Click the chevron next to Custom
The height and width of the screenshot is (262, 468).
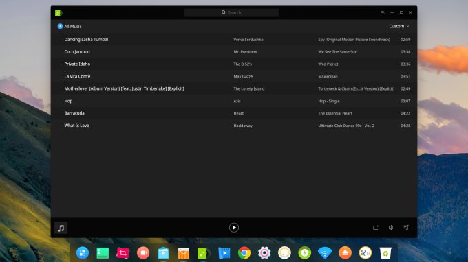tap(407, 26)
